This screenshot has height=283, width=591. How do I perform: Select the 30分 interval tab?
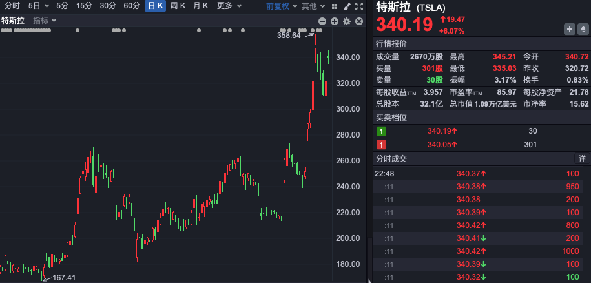click(x=108, y=6)
